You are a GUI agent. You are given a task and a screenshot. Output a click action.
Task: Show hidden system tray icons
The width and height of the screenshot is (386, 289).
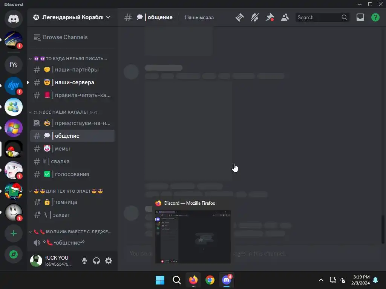321,280
